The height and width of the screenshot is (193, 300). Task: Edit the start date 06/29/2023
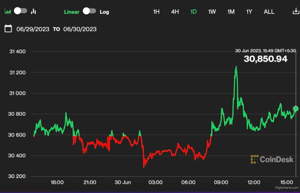[x=33, y=29]
